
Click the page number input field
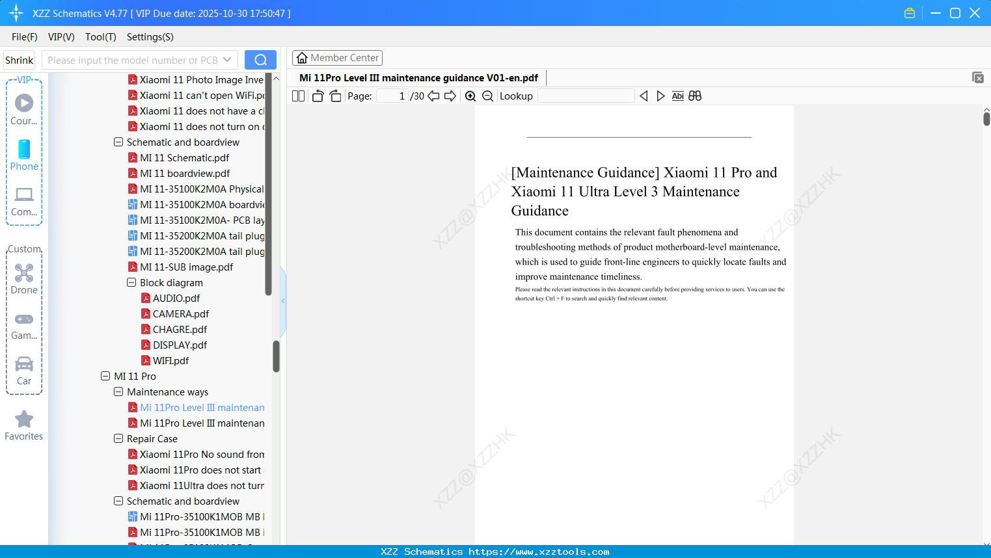coord(392,96)
